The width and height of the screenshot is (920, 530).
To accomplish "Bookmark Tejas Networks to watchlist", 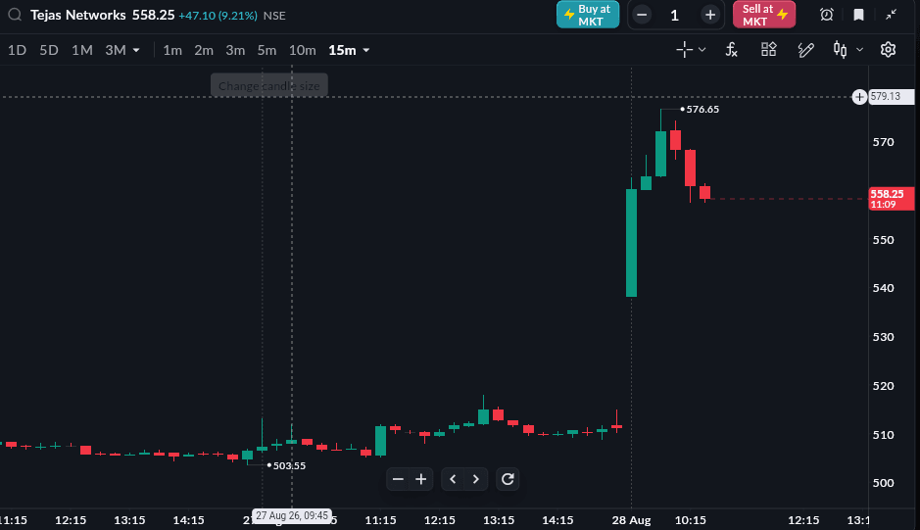I will tap(858, 15).
